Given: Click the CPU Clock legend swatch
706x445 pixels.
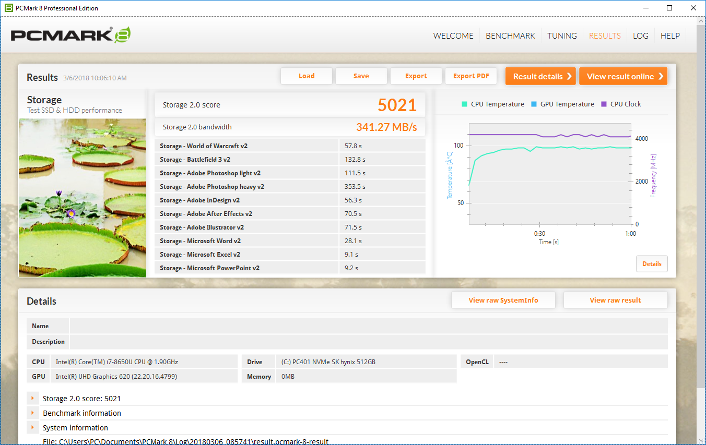Looking at the screenshot, I should click(604, 104).
